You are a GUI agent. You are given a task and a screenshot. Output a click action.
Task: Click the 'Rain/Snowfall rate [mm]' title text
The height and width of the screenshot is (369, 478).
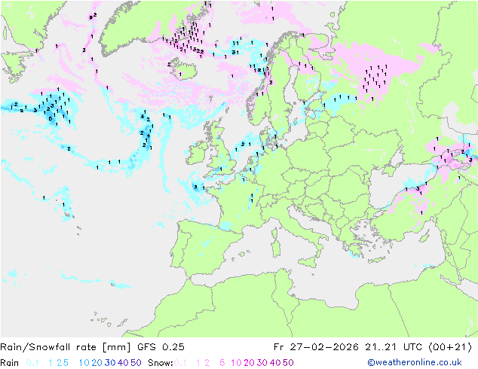click(66, 347)
